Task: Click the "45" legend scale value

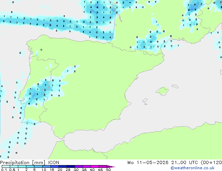Action: 100,170
